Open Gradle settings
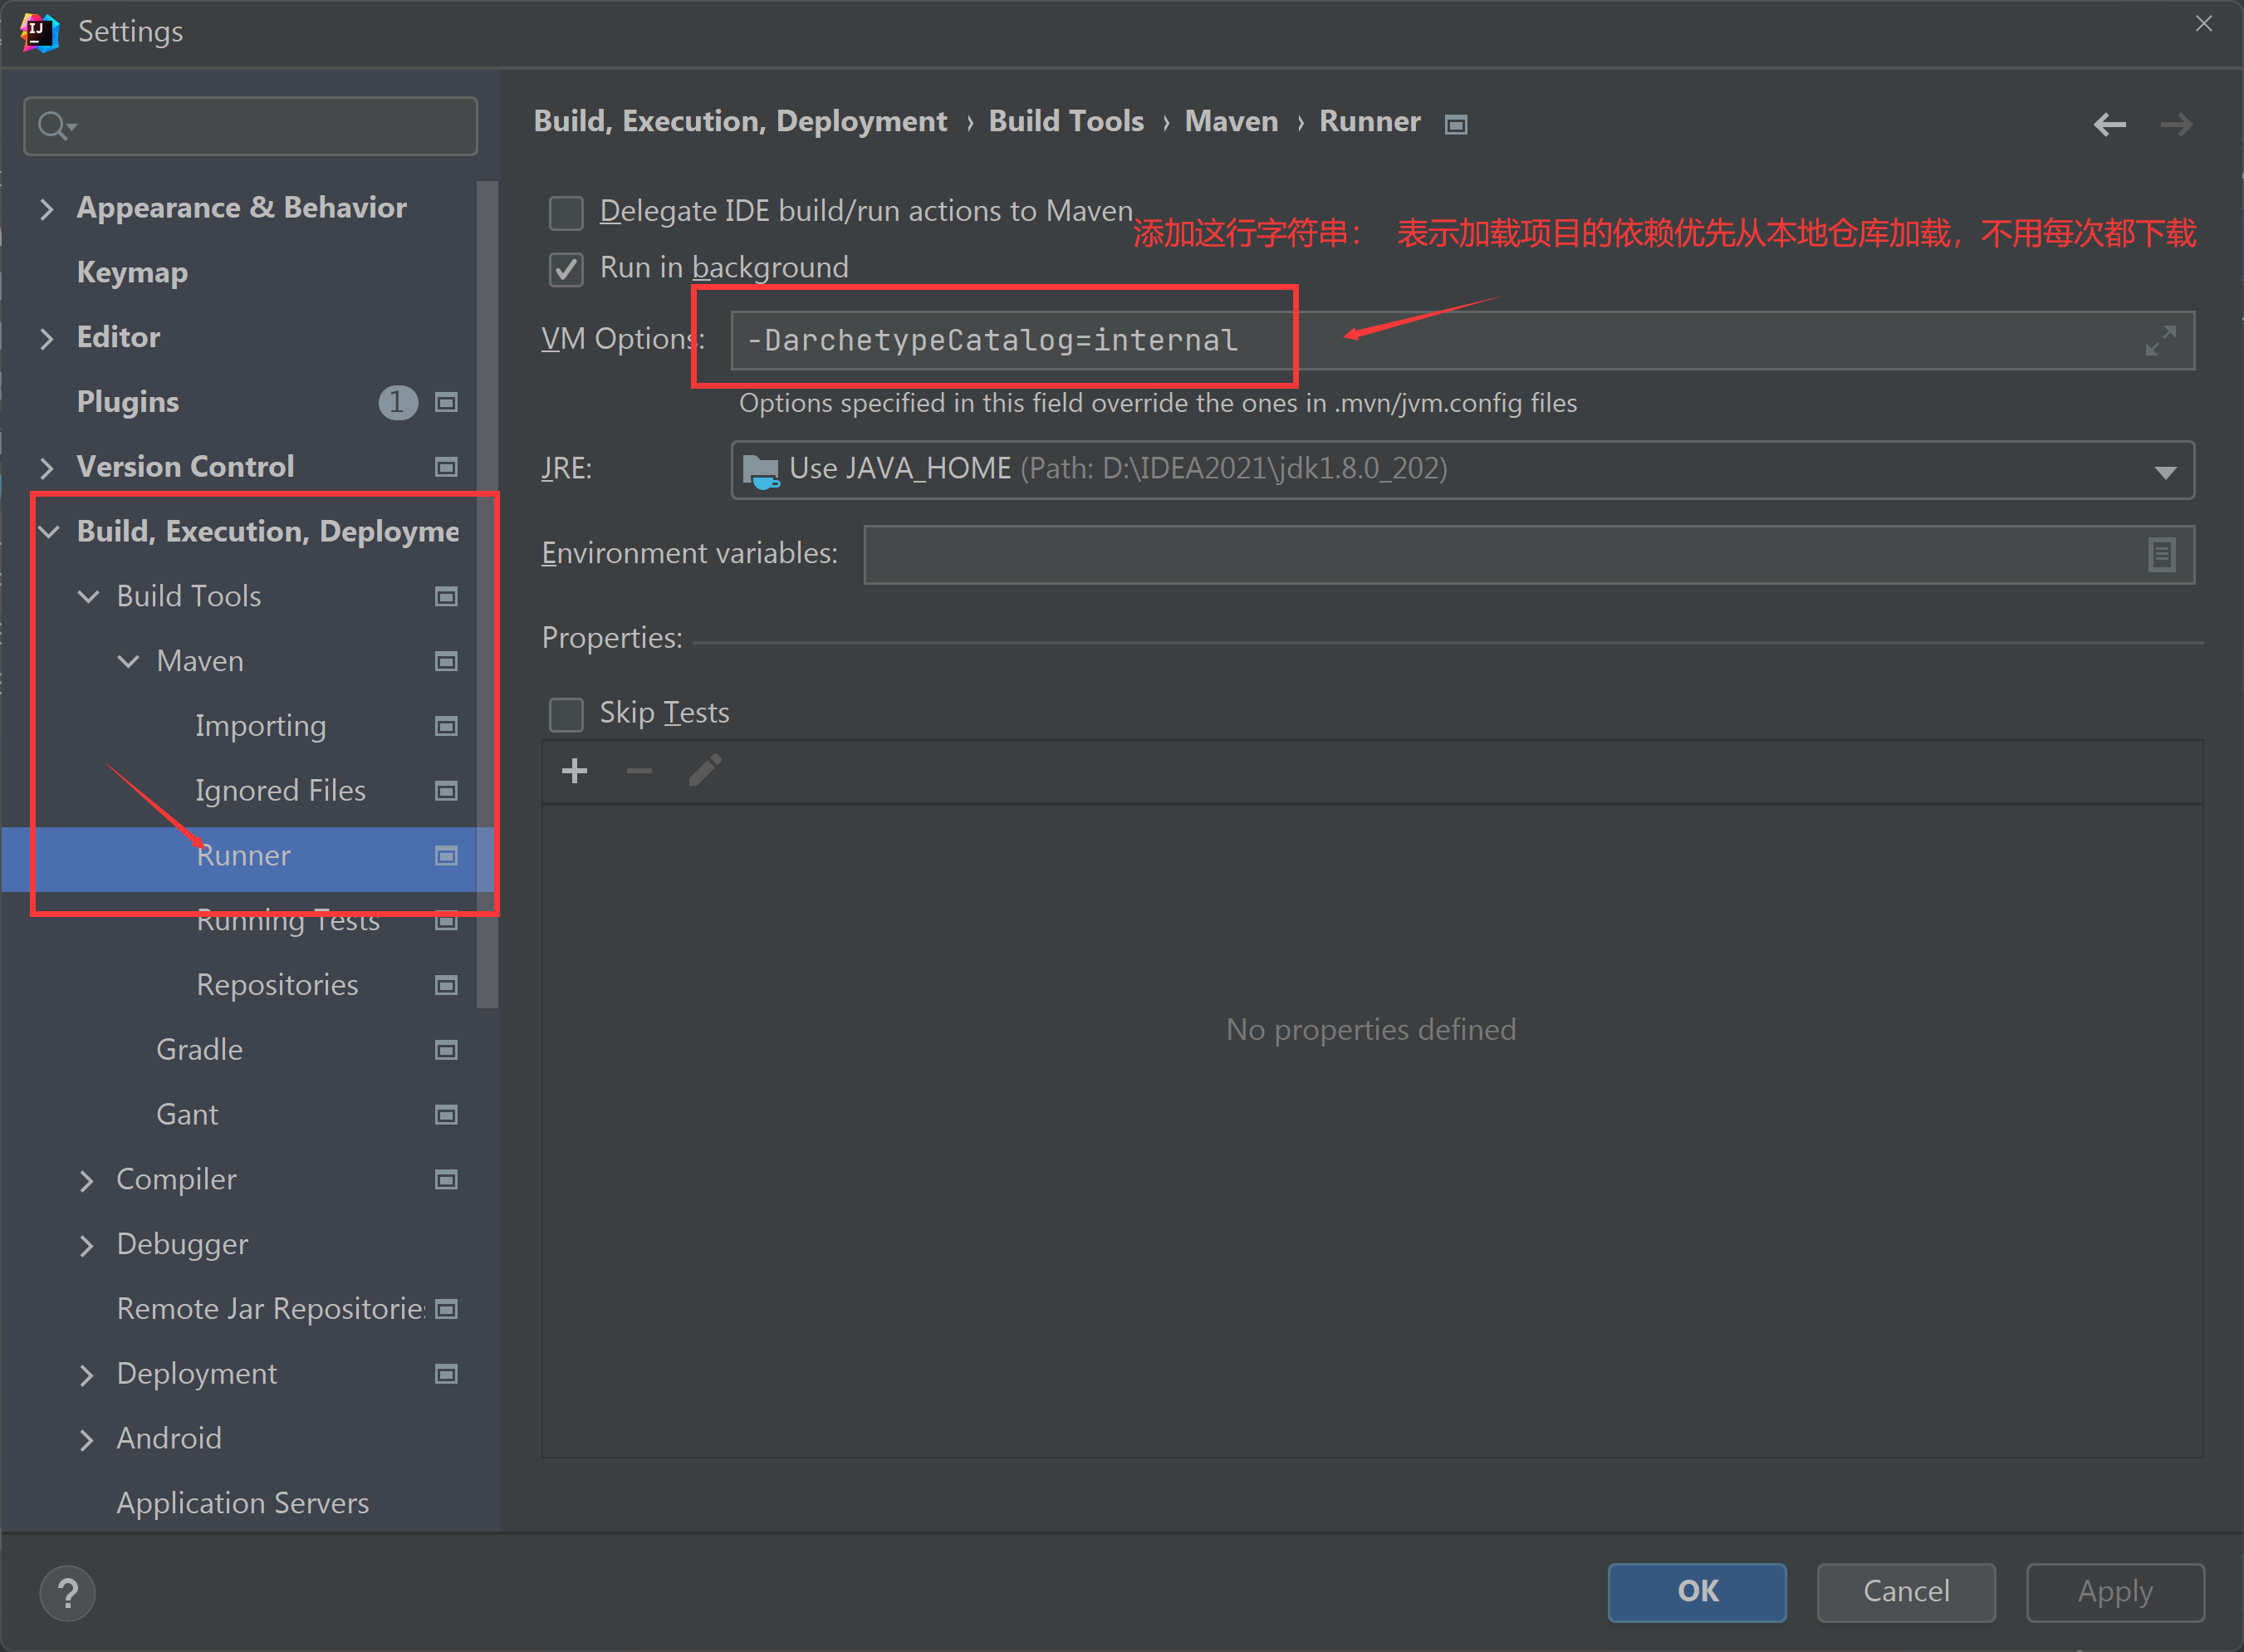 199,1050
